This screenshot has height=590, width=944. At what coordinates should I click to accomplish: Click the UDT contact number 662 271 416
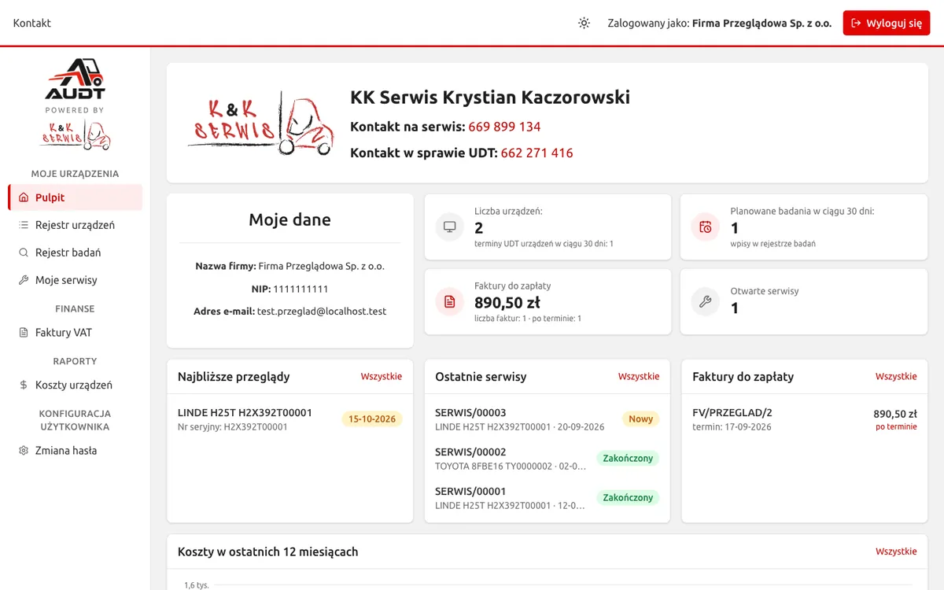click(x=537, y=153)
